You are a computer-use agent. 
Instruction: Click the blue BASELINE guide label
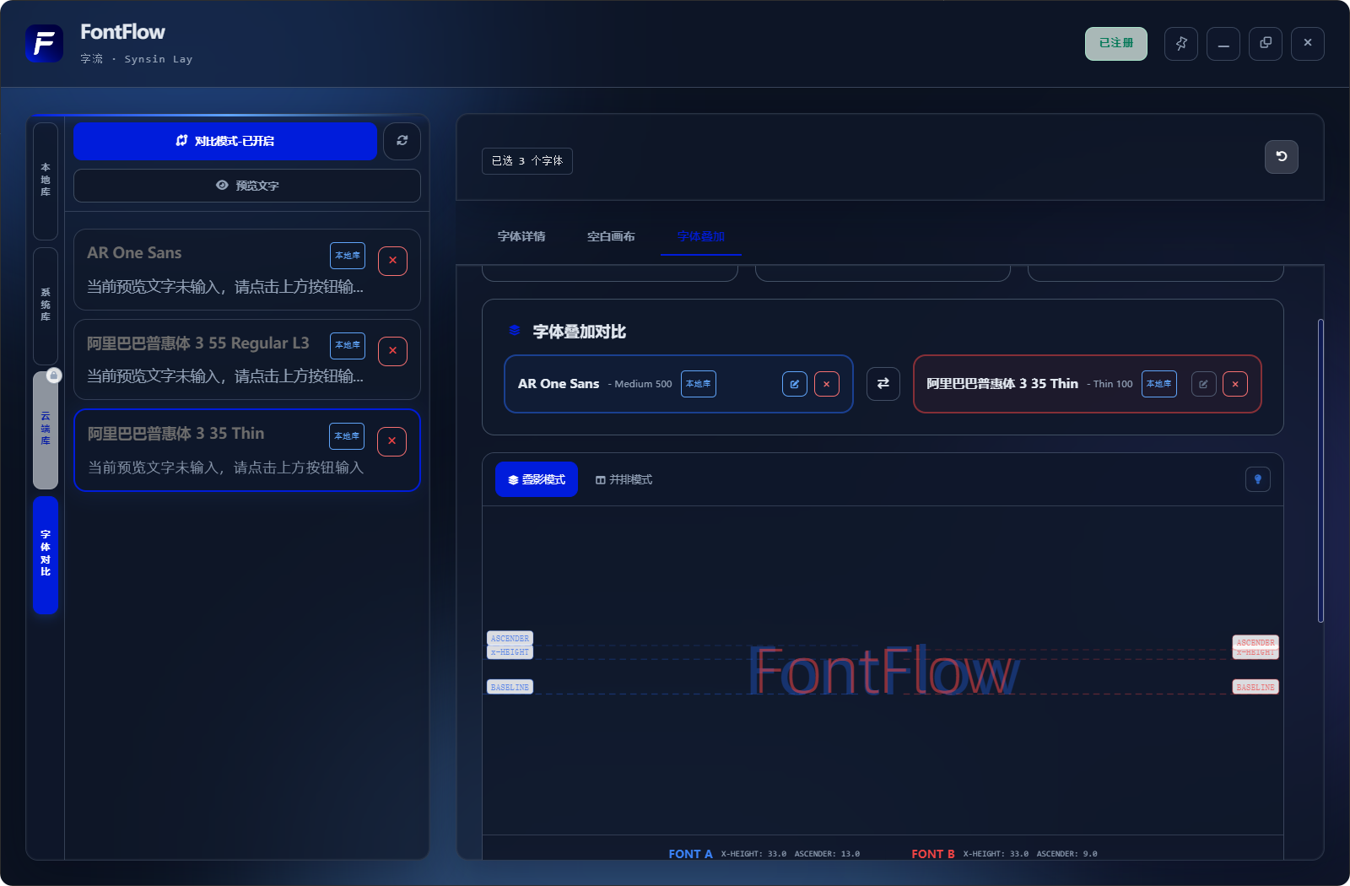(x=510, y=687)
